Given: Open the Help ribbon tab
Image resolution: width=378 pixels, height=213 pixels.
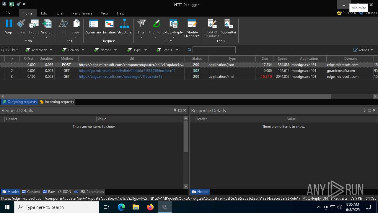Looking at the screenshot, I should [x=120, y=13].
